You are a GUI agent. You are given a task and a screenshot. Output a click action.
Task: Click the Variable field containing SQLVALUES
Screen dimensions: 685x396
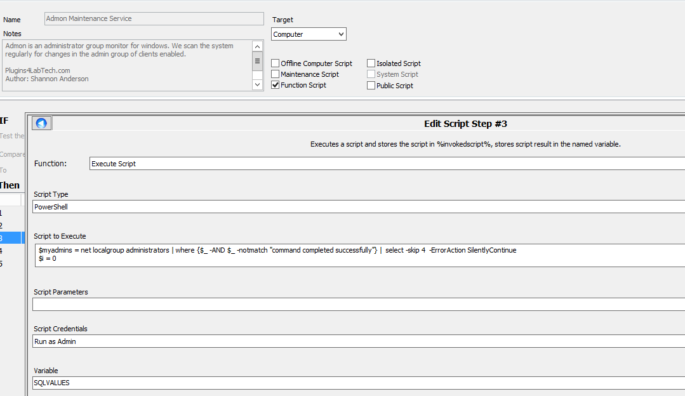pos(359,383)
